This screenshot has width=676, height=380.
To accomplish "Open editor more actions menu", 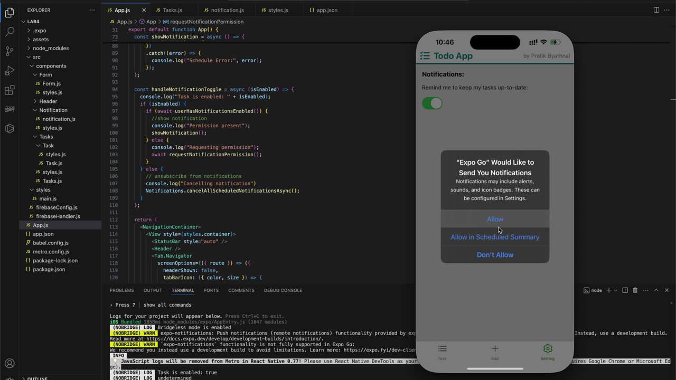I will pyautogui.click(x=666, y=10).
